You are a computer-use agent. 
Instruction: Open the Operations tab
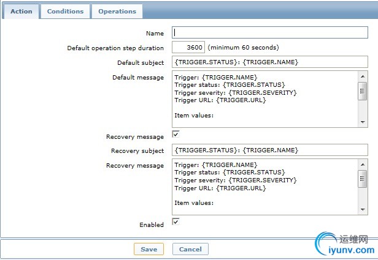[x=117, y=11]
